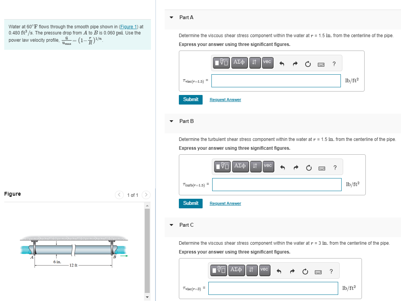Request Answer for Part B
This screenshot has width=401, height=301.
225,204
